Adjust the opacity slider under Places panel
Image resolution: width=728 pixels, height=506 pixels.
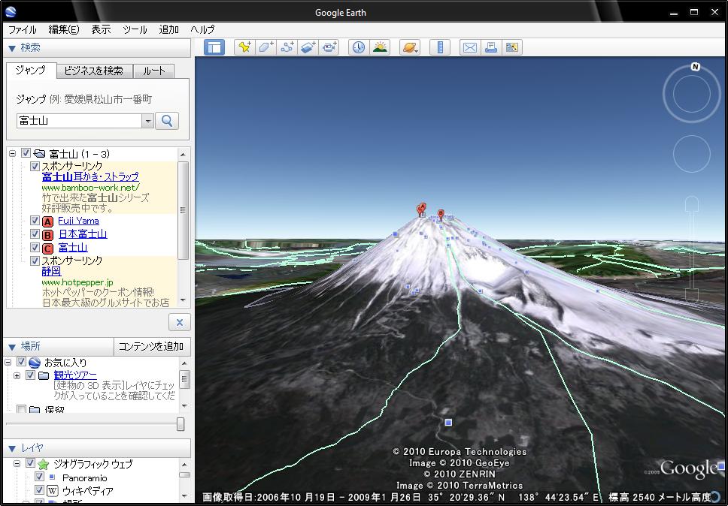click(x=180, y=423)
